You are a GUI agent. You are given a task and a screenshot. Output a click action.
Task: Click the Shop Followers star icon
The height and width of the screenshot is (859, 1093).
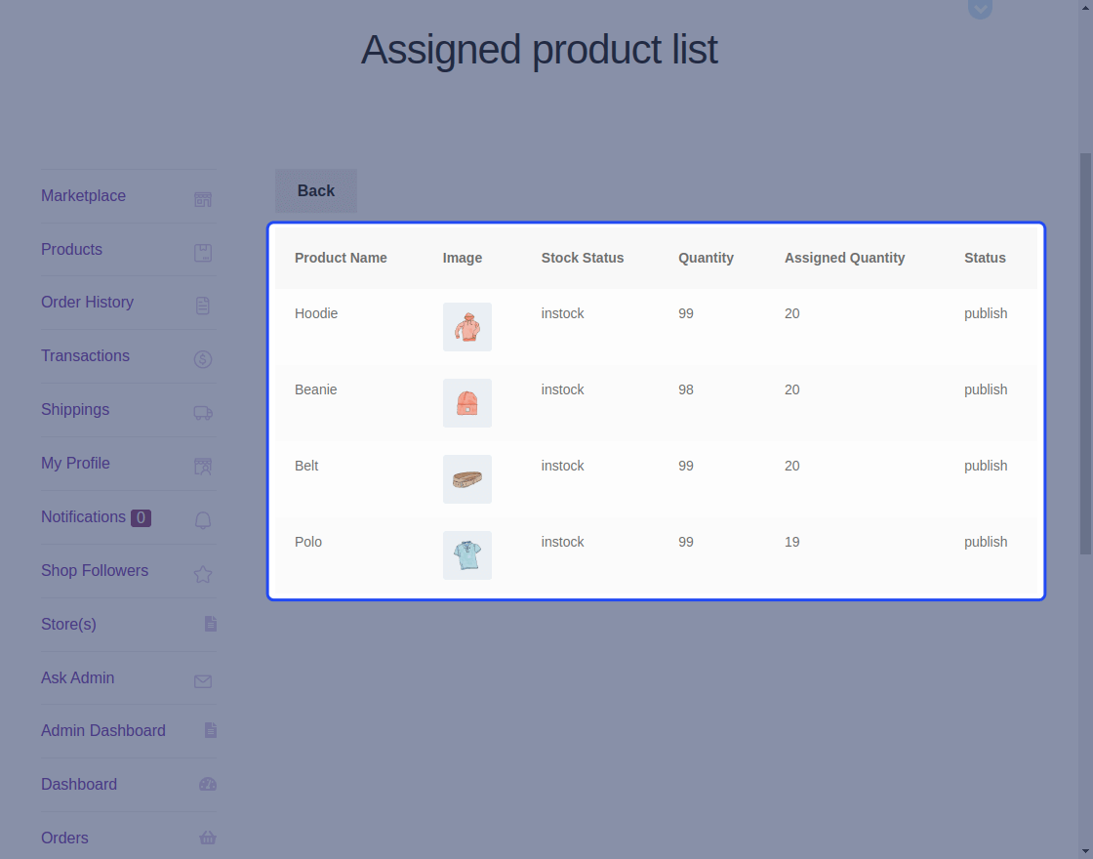click(202, 574)
